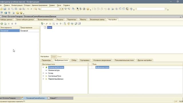183x103 pixels.
Task: Open dropdown arrow next to the info icon
Action: point(90,10)
